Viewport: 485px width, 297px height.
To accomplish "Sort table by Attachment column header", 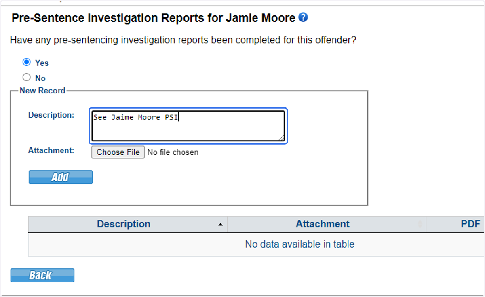I will point(327,224).
